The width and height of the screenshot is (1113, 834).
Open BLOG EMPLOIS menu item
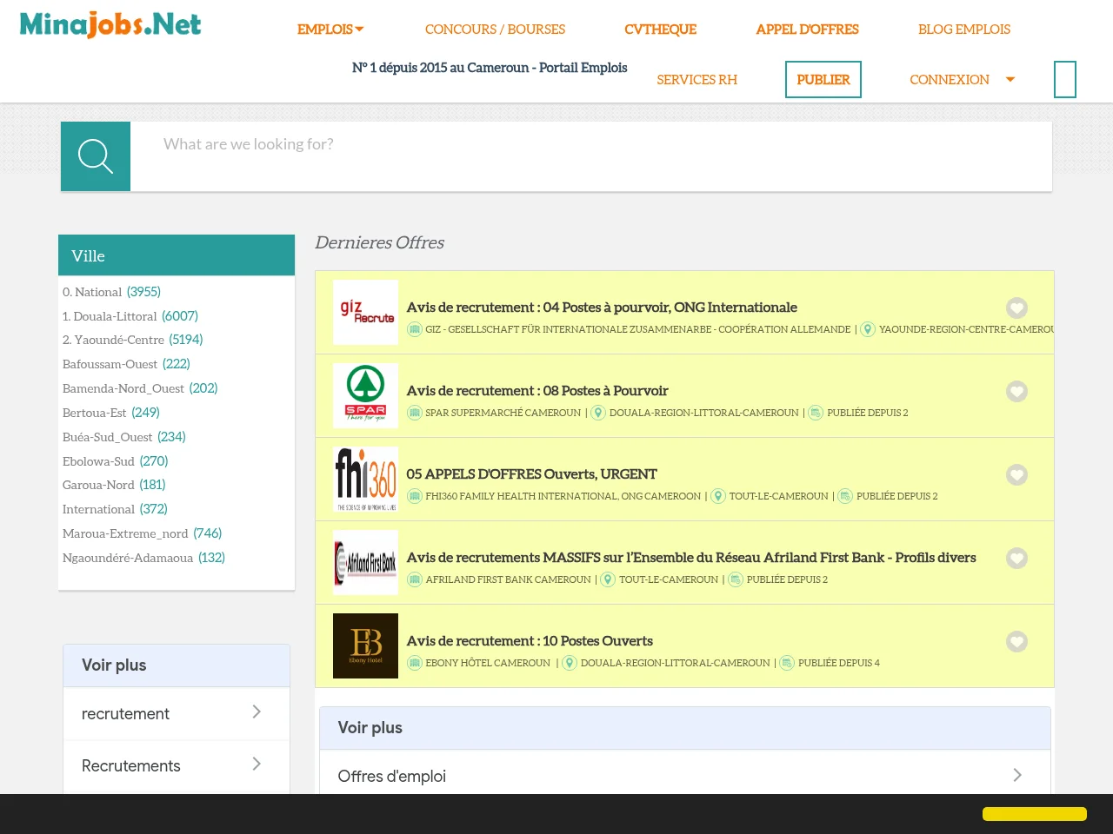coord(964,30)
